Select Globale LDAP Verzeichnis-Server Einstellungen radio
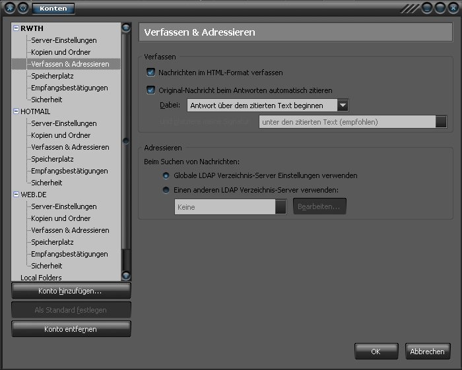Screen dimensions: 462x370 click(166, 175)
